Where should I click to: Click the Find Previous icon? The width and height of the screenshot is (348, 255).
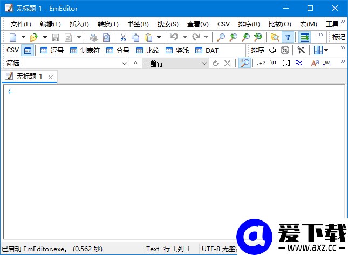point(233,37)
